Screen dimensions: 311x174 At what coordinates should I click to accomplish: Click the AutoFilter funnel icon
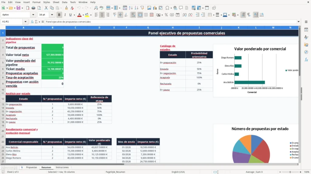click(142, 8)
